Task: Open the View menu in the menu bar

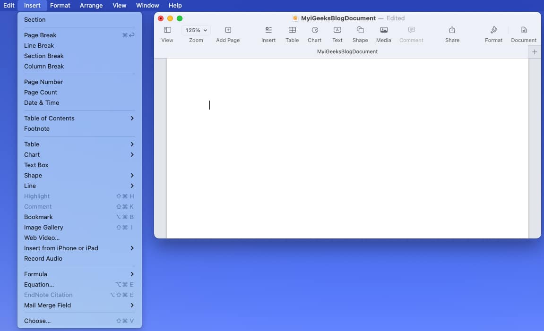Action: click(x=120, y=5)
